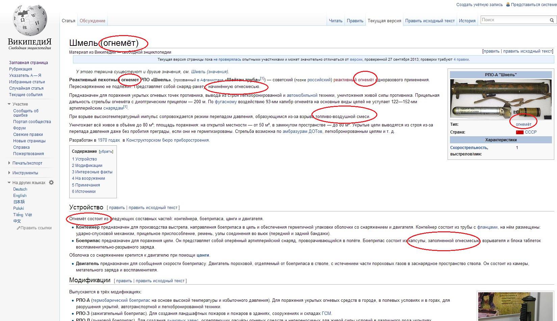
Task: Switch to the 中文 language version
Action: click(x=17, y=221)
